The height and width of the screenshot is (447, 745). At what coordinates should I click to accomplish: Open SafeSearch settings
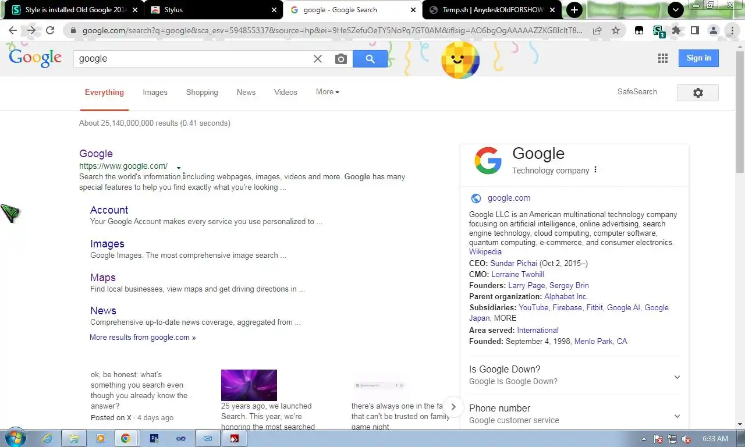637,91
